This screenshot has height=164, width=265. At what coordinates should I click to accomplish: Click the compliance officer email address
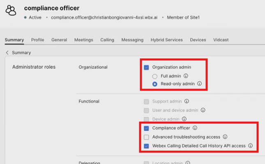pyautogui.click(x=105, y=18)
